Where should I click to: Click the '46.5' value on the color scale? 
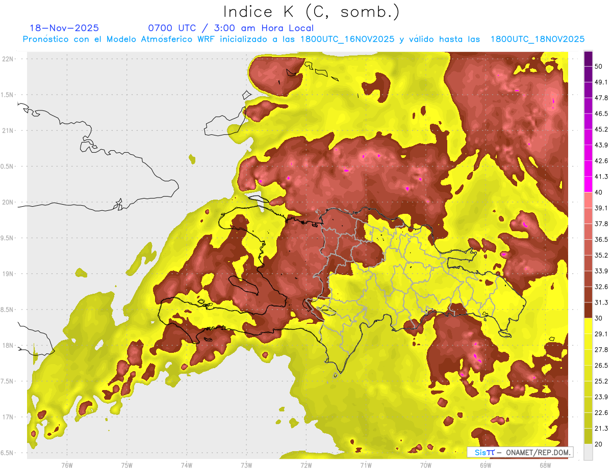[x=601, y=114]
